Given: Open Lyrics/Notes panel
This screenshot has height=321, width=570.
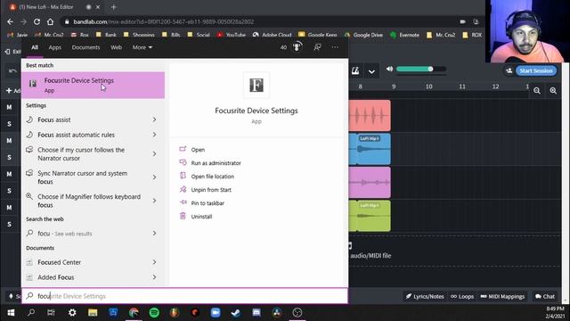Looking at the screenshot, I should tap(425, 296).
